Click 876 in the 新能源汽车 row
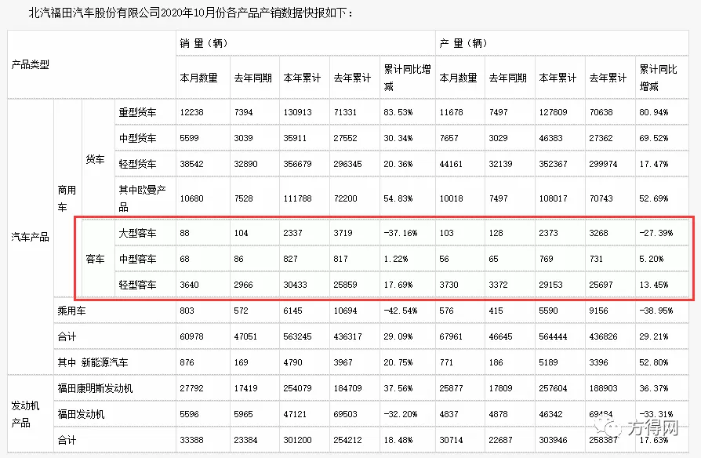This screenshot has width=701, height=458. pos(187,362)
